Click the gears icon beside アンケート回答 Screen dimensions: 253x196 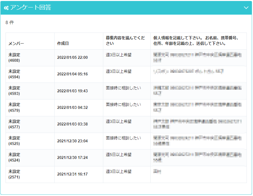(6, 8)
